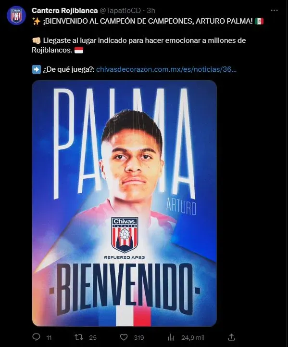Click the 11 replies count

coord(49,338)
